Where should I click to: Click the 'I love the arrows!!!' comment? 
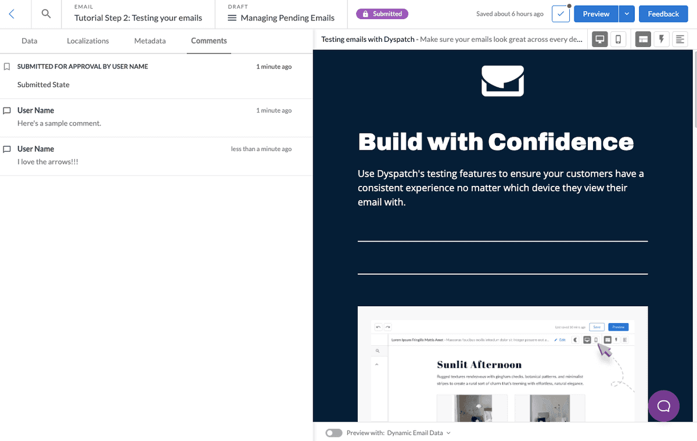48,162
